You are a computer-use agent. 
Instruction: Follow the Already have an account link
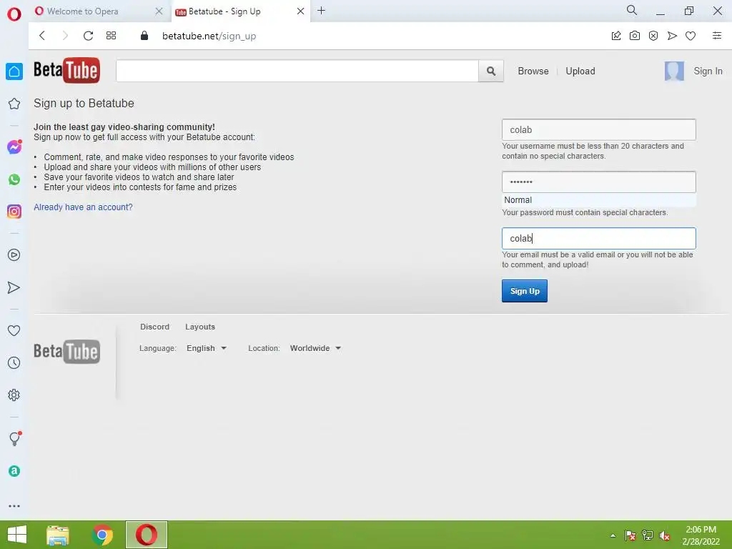pos(83,207)
